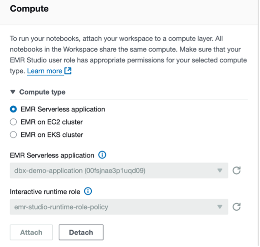Click the EMR on EC2 cluster label text
Image resolution: width=260 pixels, height=247 pixels.
(52, 122)
